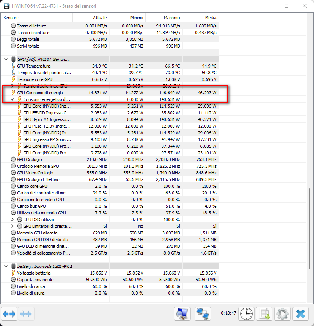
Task: Click the vertical scrollbar thumb
Action: [309, 229]
